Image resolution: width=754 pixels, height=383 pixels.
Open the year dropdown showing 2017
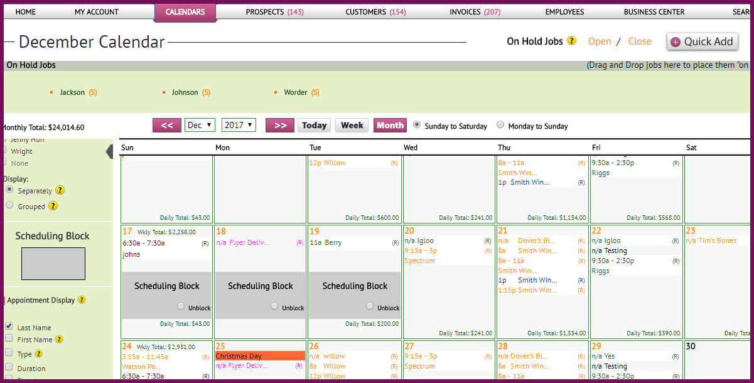239,125
